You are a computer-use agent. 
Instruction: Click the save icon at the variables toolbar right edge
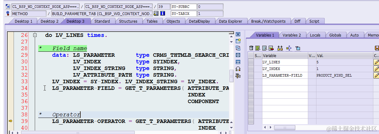coord(376,48)
